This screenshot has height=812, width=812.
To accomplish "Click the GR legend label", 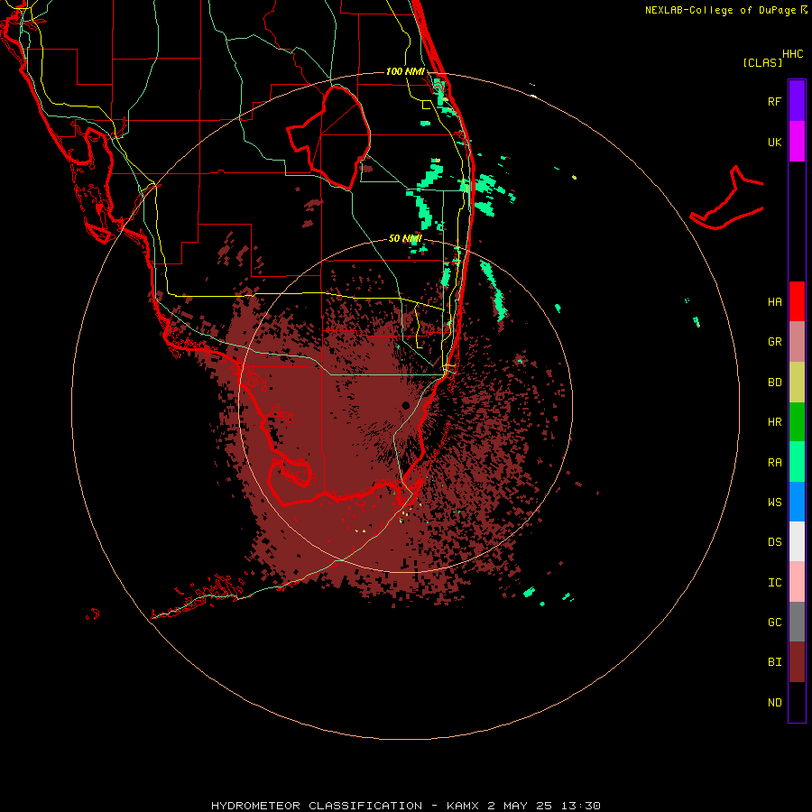I will [x=774, y=342].
